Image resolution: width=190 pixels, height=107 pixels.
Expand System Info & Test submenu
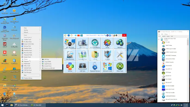coord(31,44)
